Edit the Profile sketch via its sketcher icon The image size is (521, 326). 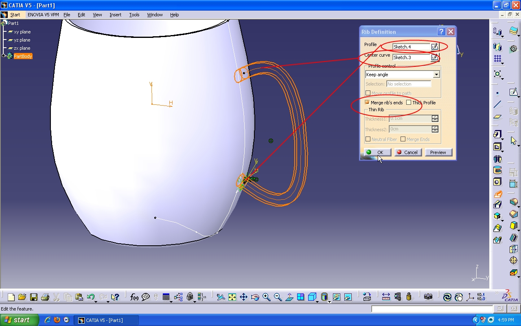(x=435, y=47)
